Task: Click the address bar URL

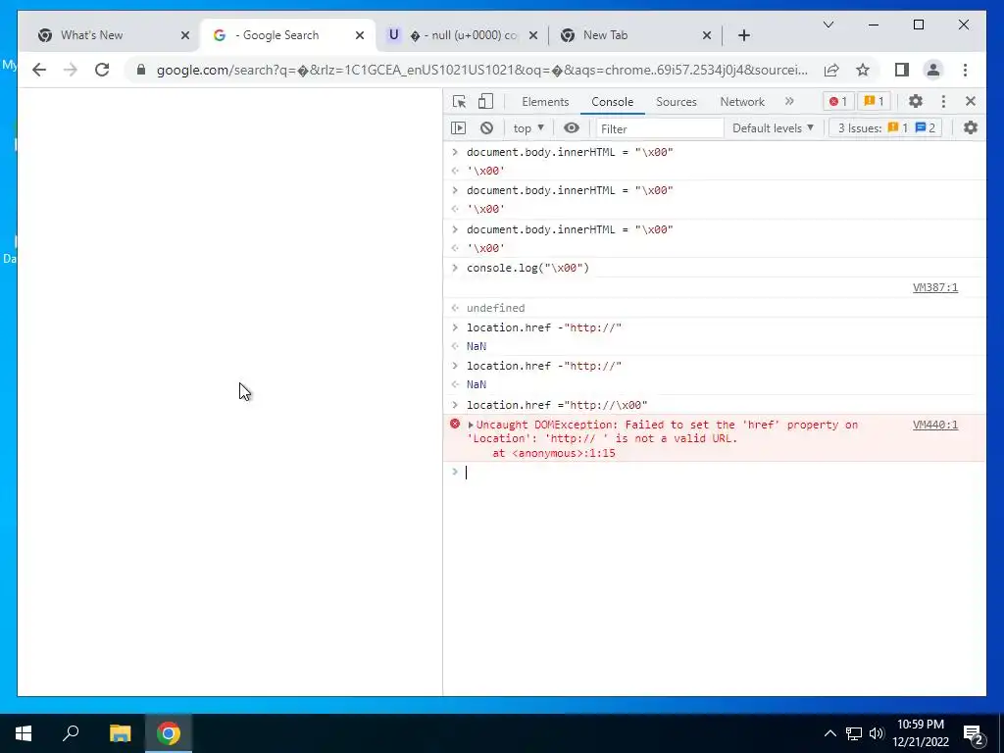Action: pos(481,70)
